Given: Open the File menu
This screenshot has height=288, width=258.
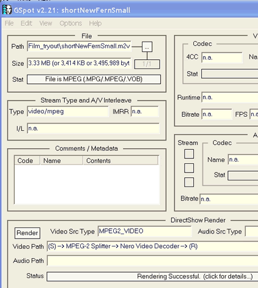Looking at the screenshot, I should coord(9,23).
